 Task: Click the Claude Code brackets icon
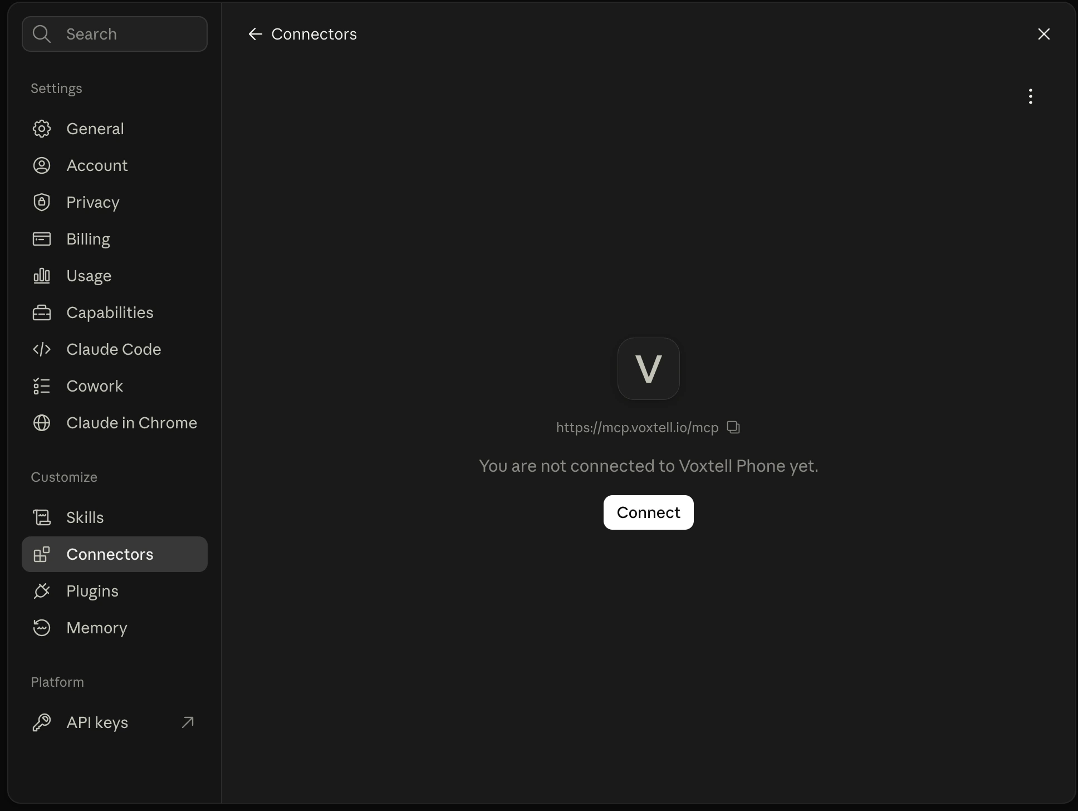(x=42, y=349)
